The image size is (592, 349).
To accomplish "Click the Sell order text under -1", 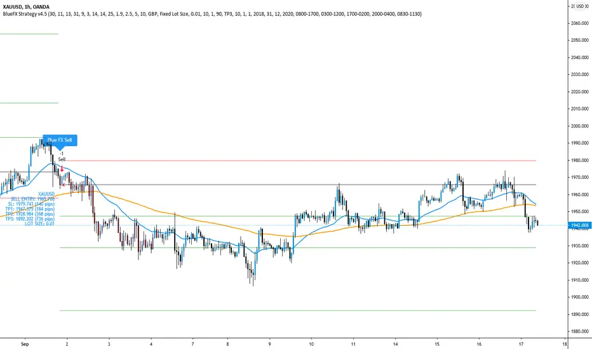I will click(x=62, y=159).
